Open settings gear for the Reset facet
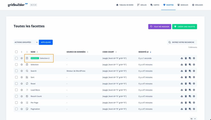 (194, 84)
